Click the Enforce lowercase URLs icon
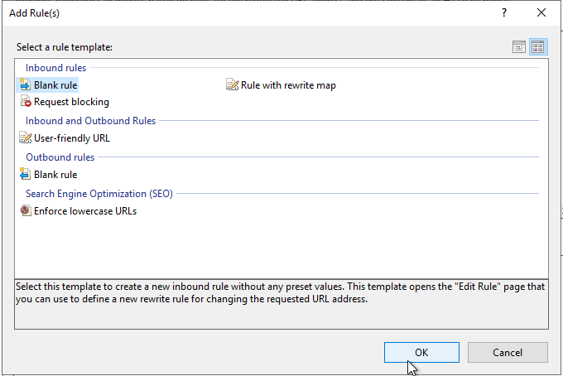 pyautogui.click(x=25, y=211)
